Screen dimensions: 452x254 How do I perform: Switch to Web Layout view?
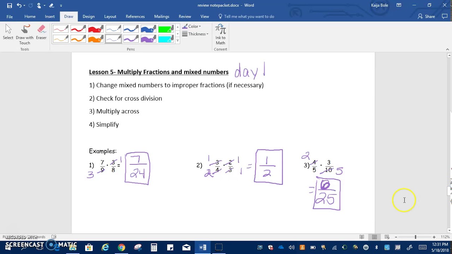point(387,237)
